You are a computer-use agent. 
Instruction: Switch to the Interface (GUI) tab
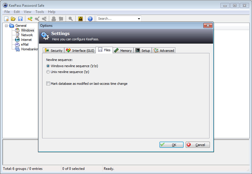point(80,50)
